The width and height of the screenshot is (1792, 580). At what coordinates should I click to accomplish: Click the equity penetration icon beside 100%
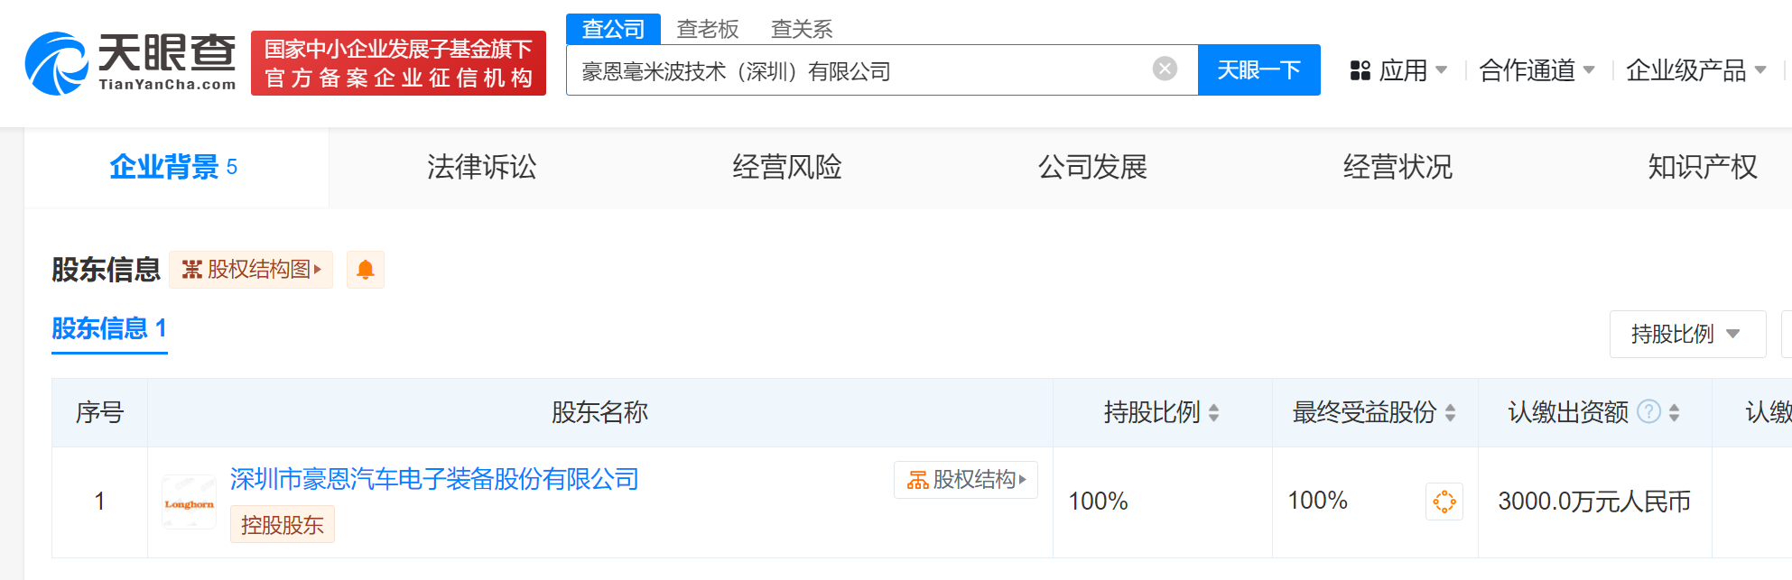click(x=1444, y=502)
